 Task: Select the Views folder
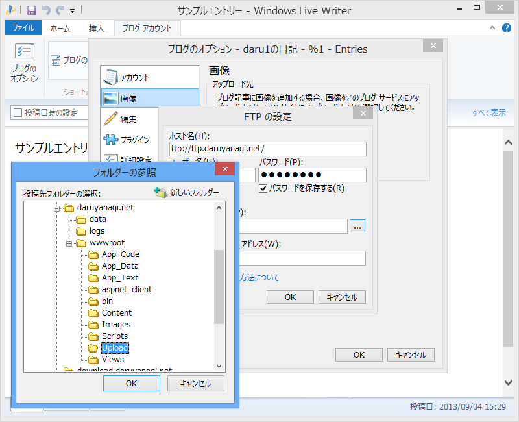[112, 360]
